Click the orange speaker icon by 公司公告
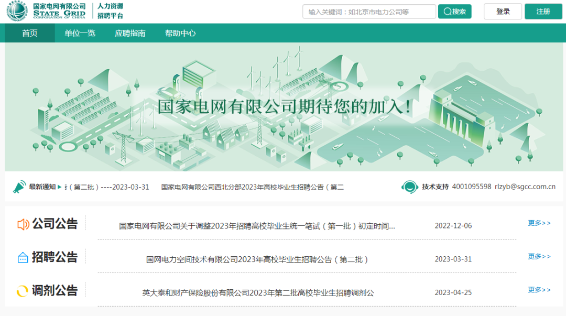 (23, 224)
